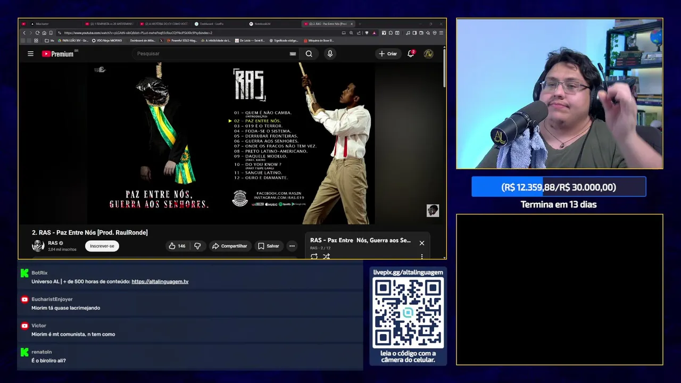Viewport: 681px width, 383px height.
Task: Open YouTube notifications bell
Action: [411, 54]
